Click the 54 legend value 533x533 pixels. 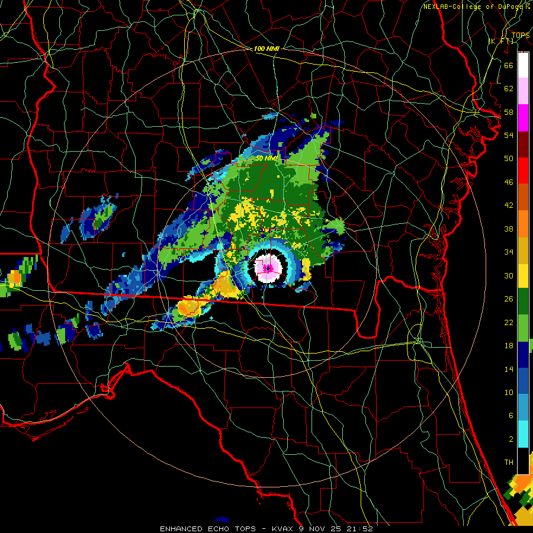(509, 135)
